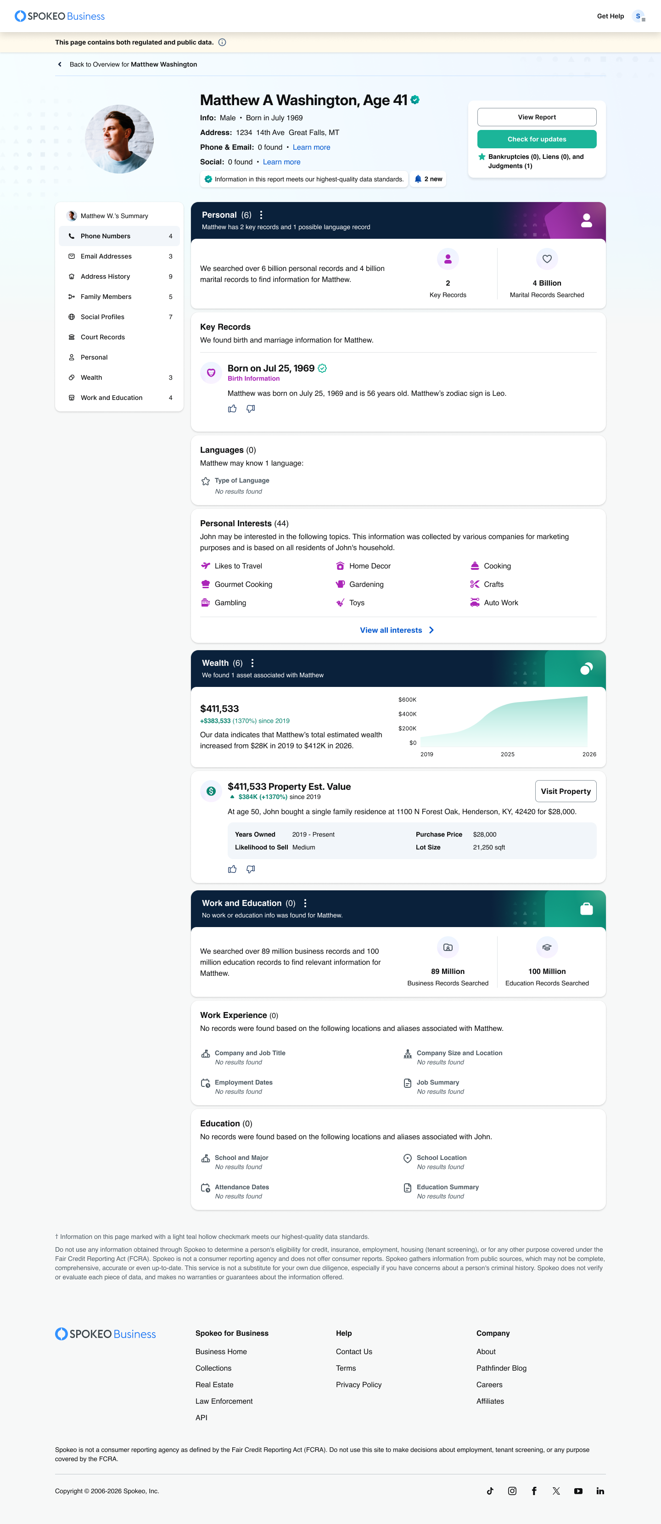Click the info icon beside regulated data notice
This screenshot has width=661, height=1524.
[x=222, y=43]
